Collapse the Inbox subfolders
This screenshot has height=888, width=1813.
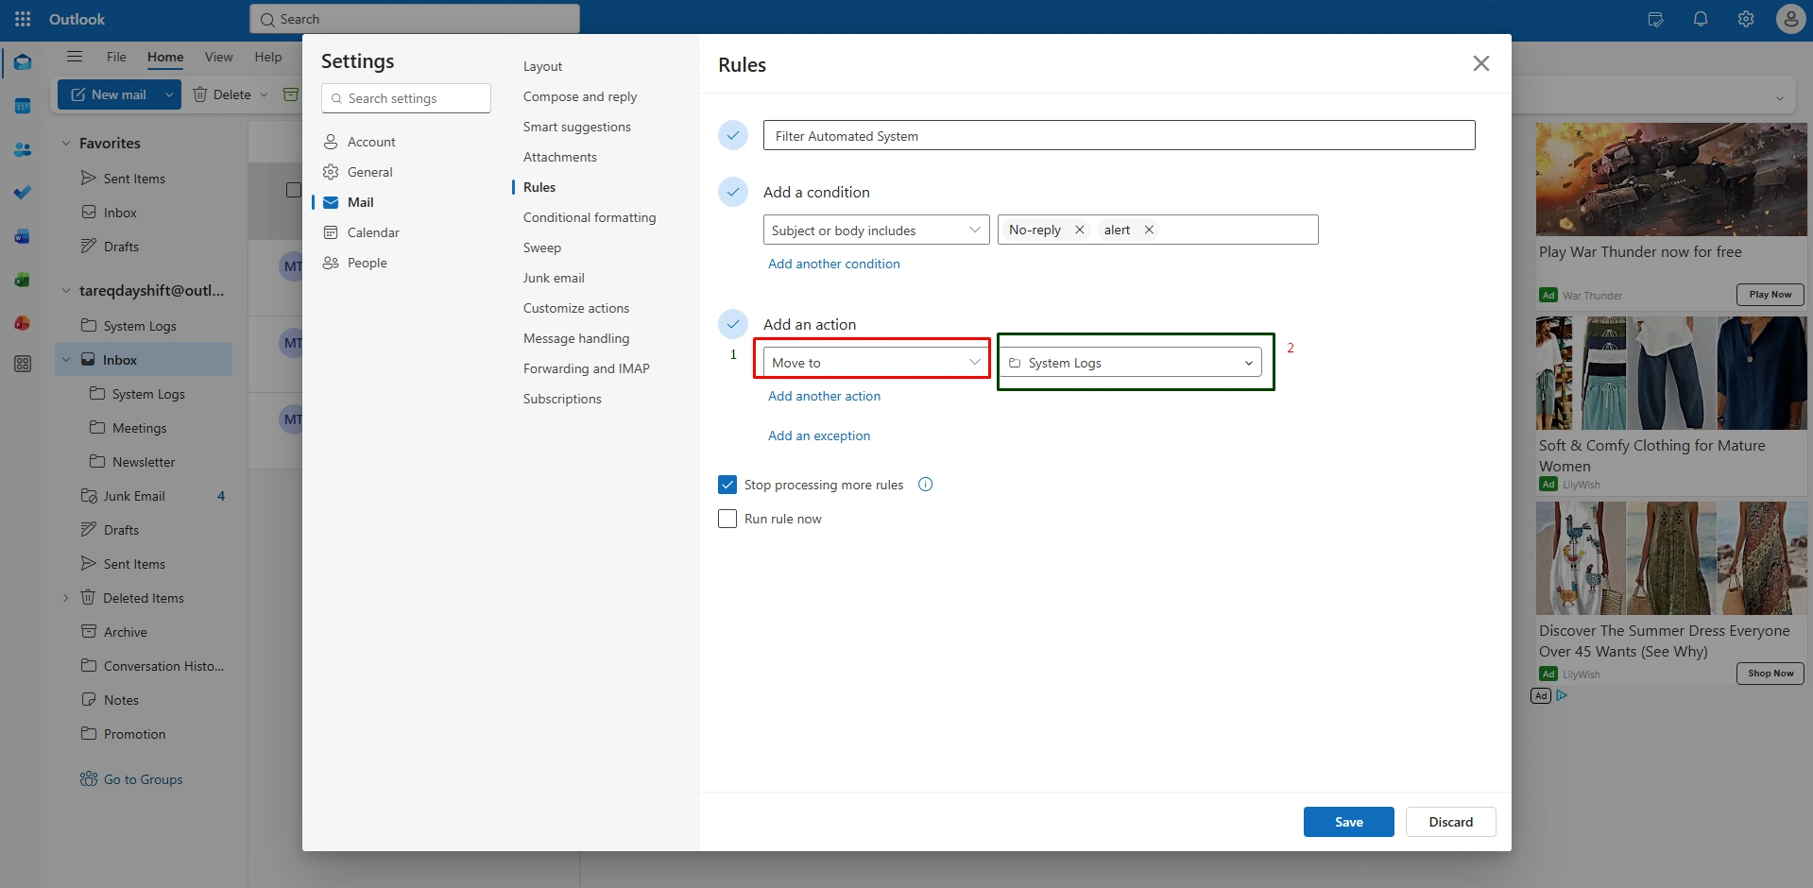coord(66,360)
